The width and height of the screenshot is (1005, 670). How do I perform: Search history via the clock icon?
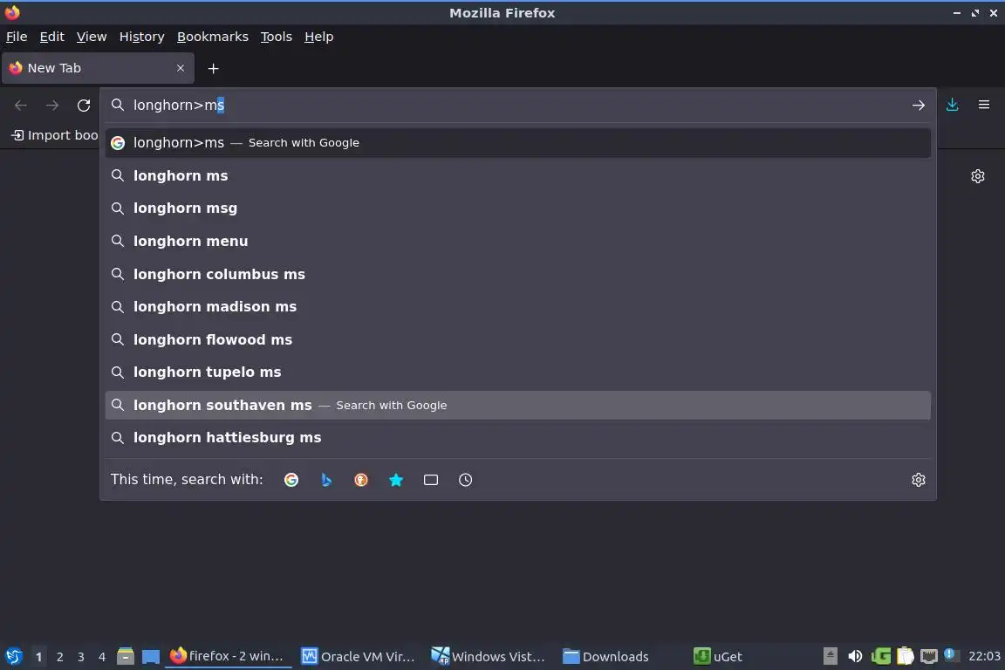pyautogui.click(x=465, y=480)
